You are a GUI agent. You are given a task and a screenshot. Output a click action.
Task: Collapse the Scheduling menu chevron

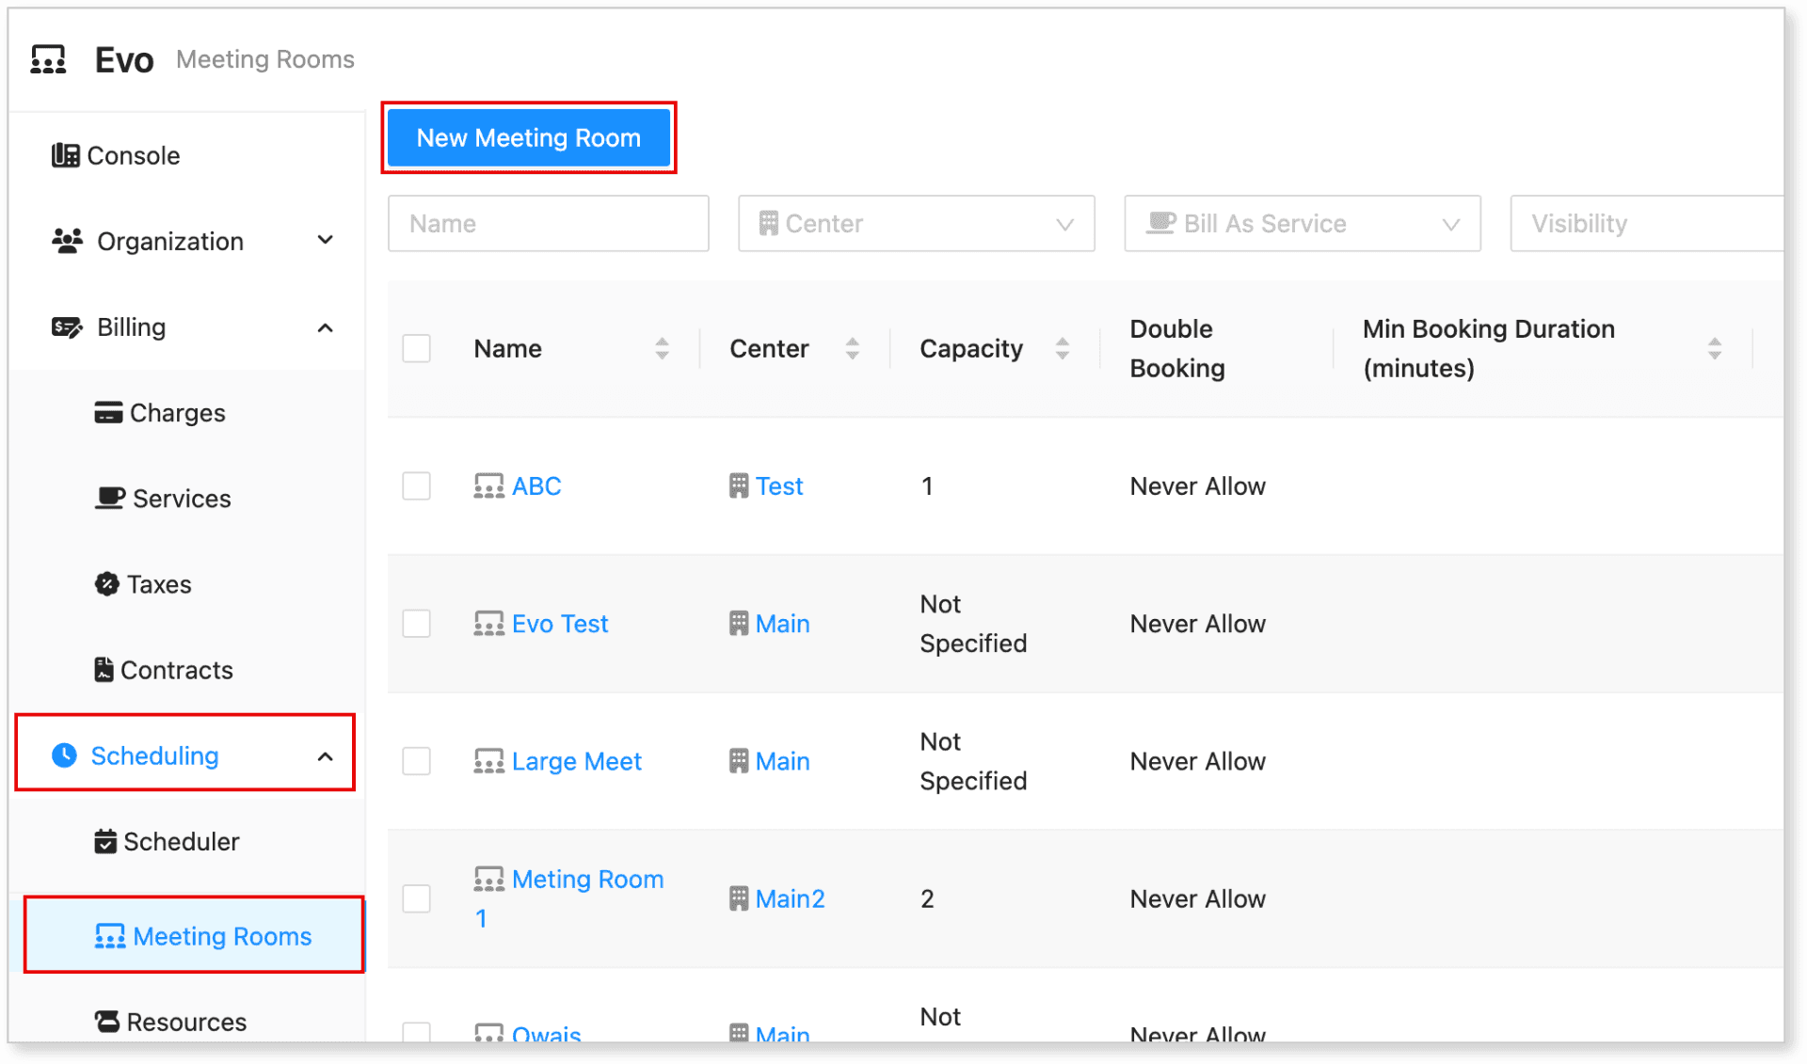[326, 756]
